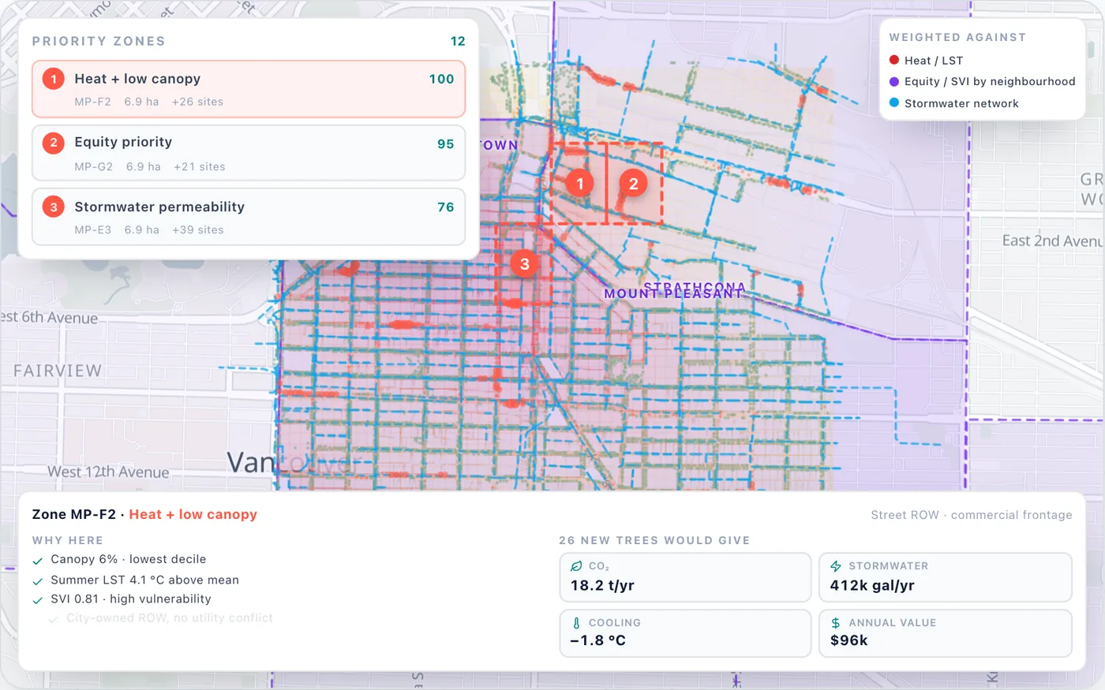The width and height of the screenshot is (1105, 690).
Task: Click the checkmark beside SVI 0.81
Action: [37, 601]
